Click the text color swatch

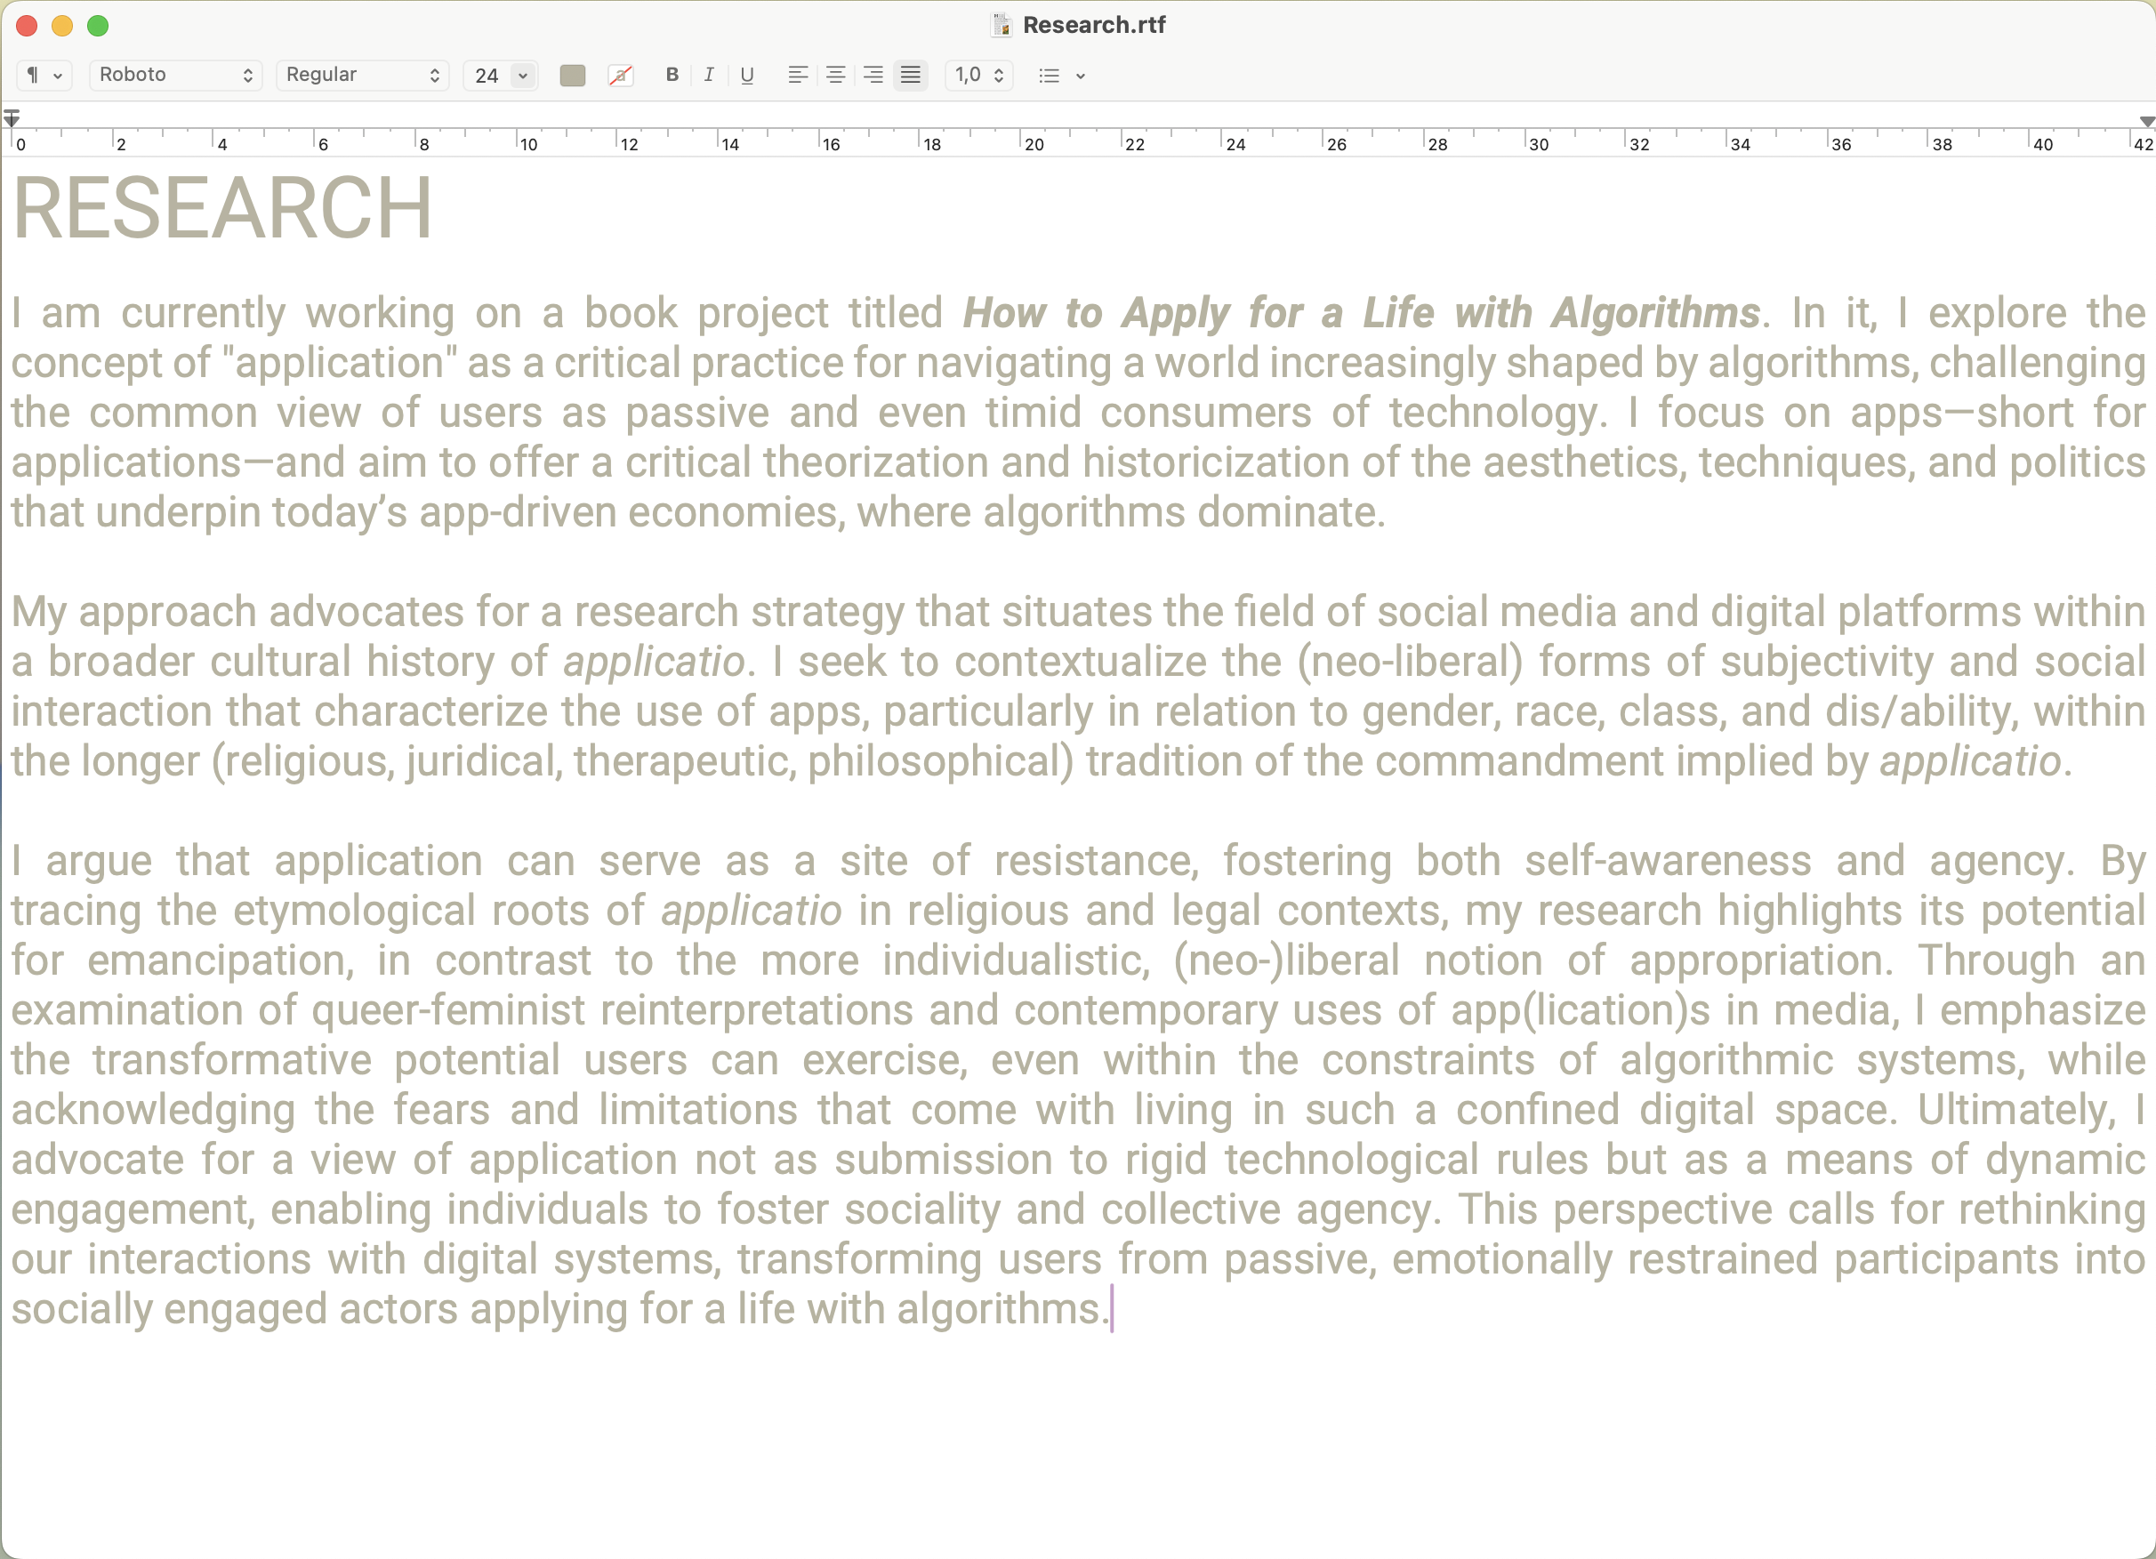pyautogui.click(x=572, y=75)
